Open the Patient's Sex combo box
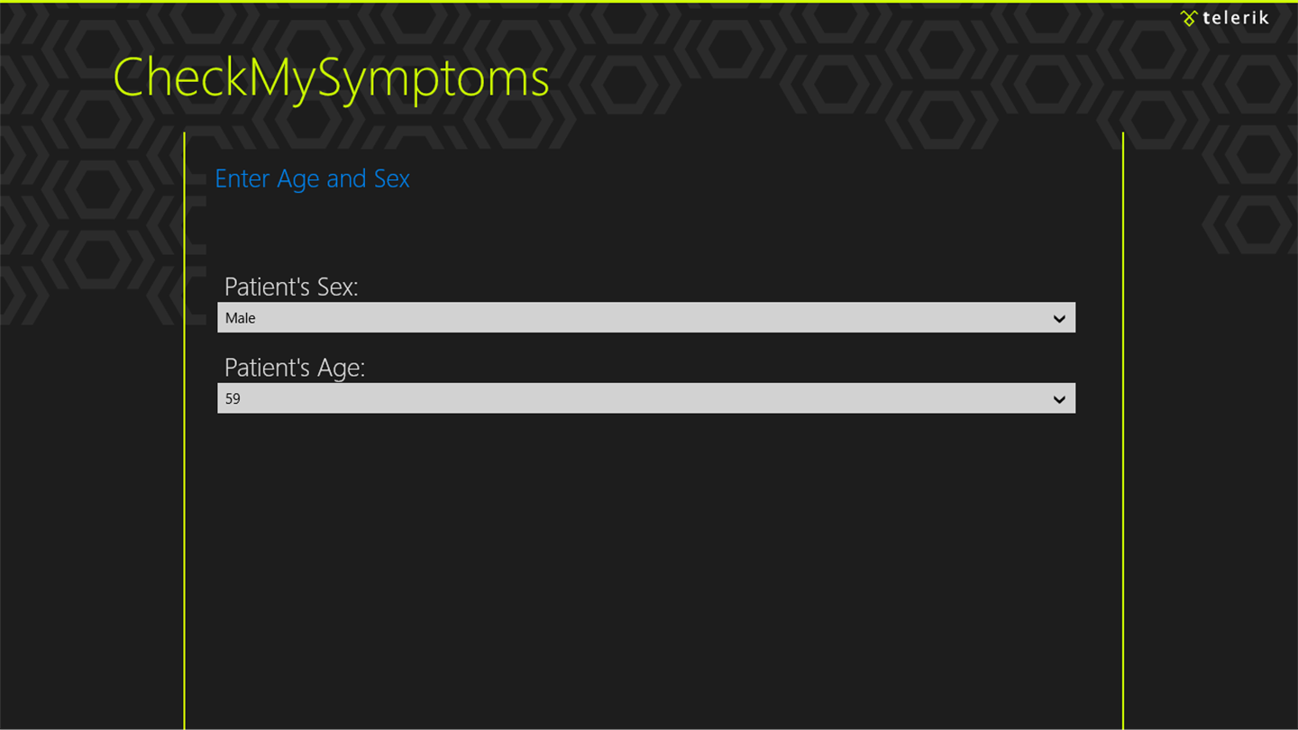The image size is (1298, 730). pos(631,318)
